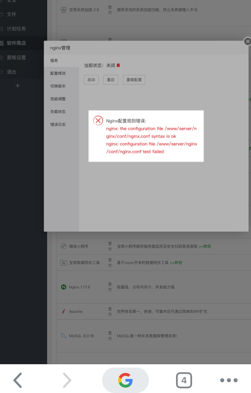The width and height of the screenshot is (251, 393).
Task: Click 微信小程序 icon
Action: click(x=64, y=246)
